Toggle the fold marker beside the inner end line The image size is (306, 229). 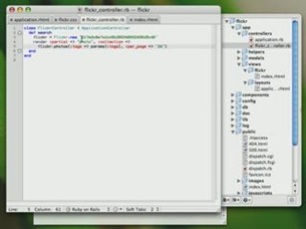pyautogui.click(x=19, y=51)
